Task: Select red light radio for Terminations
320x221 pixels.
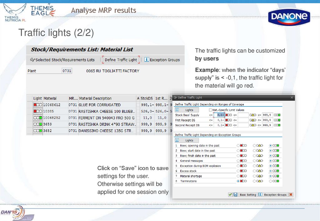Action: 238,181
